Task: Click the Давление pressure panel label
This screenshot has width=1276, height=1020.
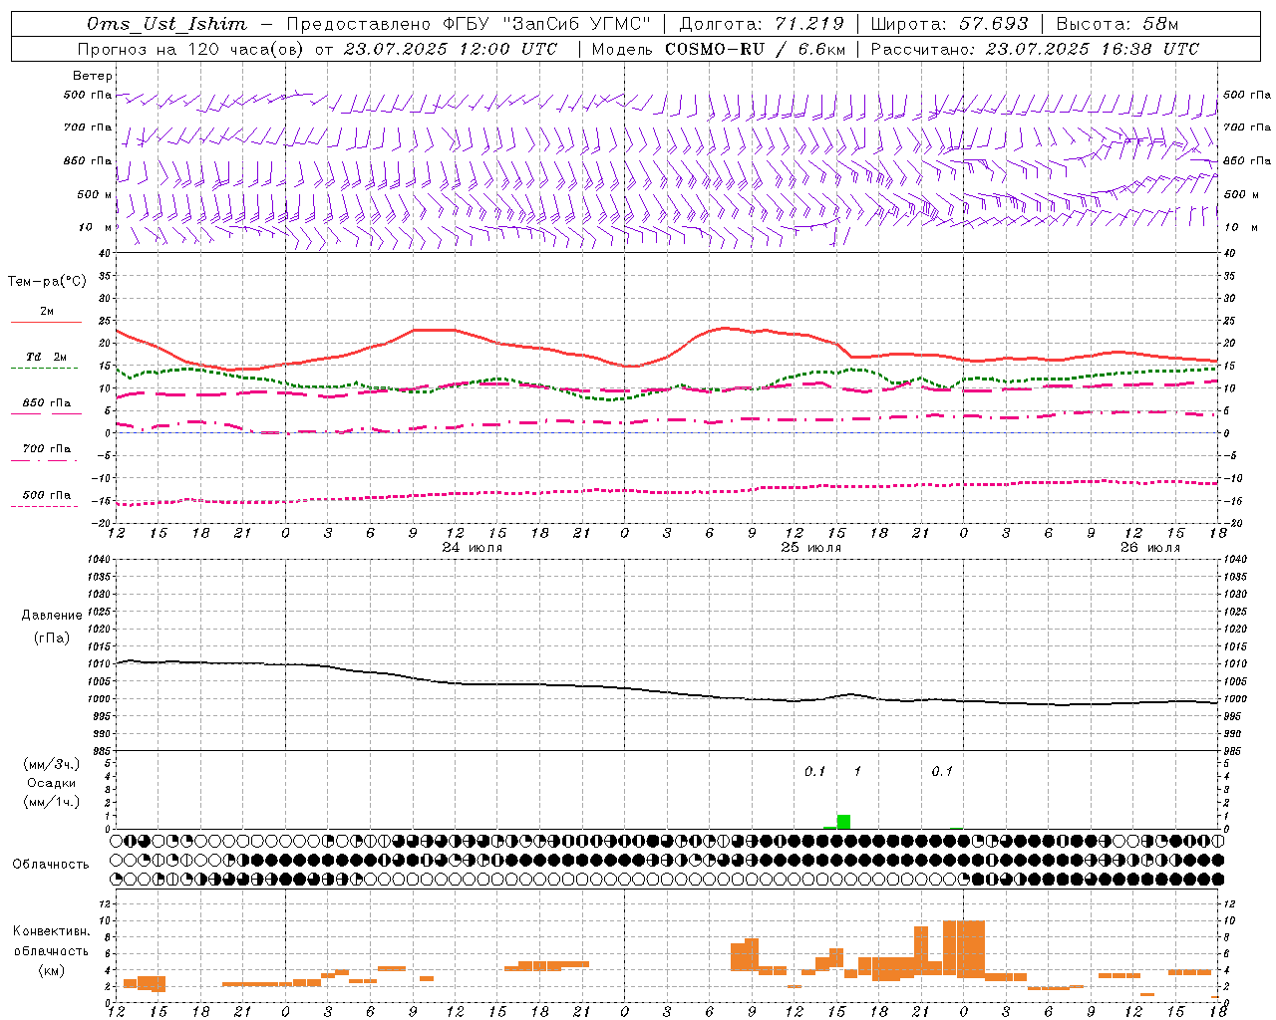Action: coord(51,616)
